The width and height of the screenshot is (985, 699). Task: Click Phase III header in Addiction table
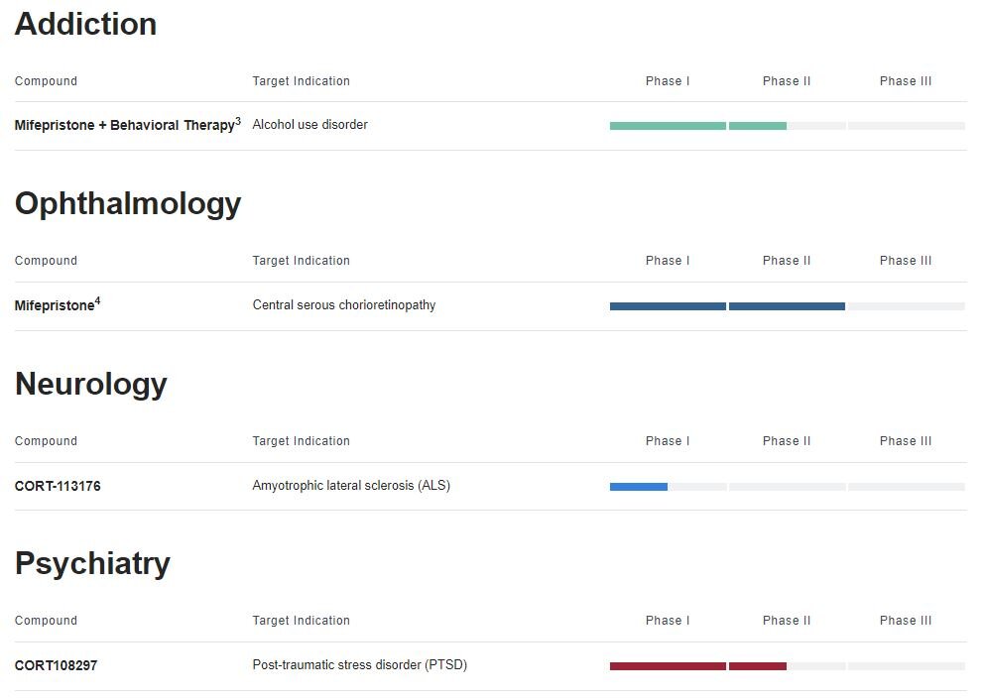[906, 81]
